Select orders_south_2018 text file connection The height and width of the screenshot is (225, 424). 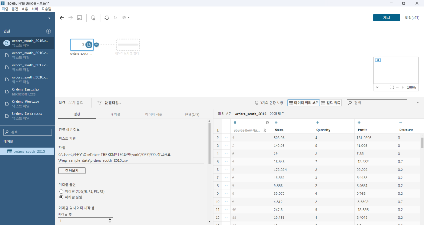[27, 79]
